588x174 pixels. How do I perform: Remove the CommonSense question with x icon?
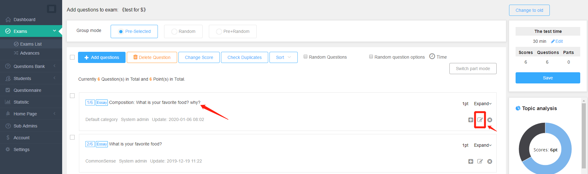(x=490, y=161)
